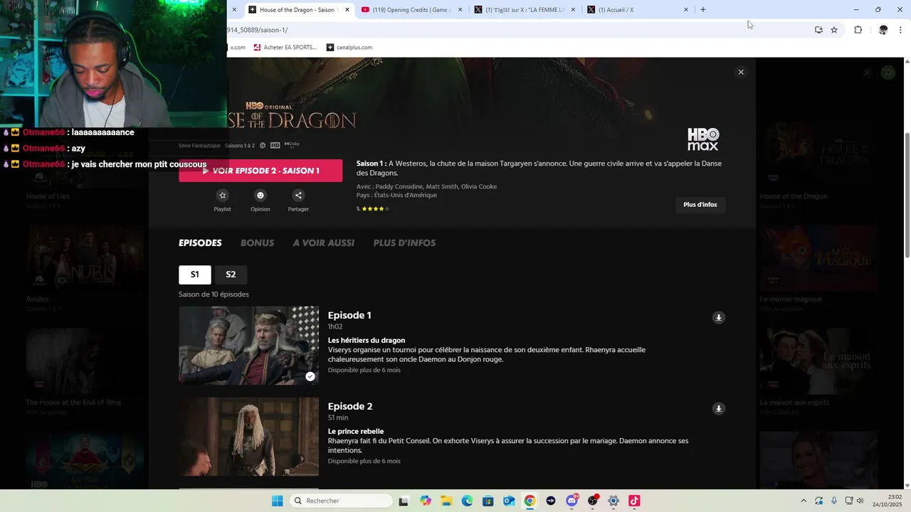Open the Chrome profile avatar

(x=883, y=30)
